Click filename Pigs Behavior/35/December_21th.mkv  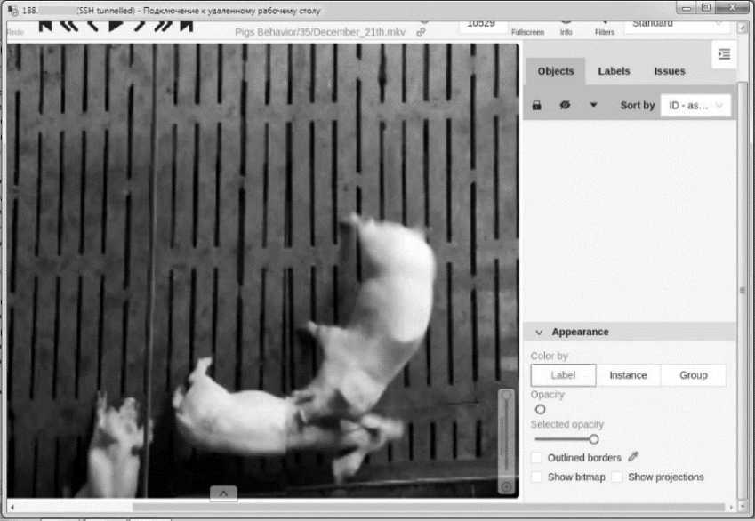tap(320, 32)
